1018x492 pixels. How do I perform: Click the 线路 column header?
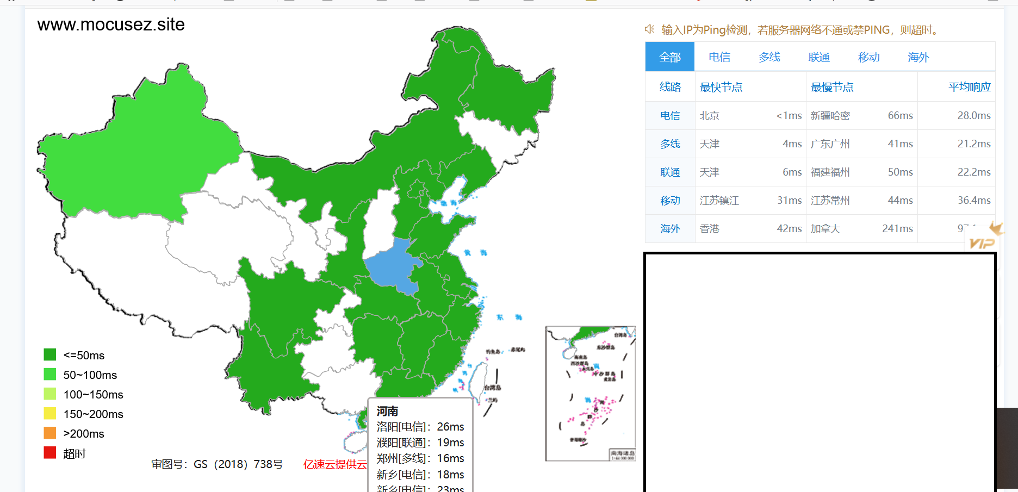(671, 87)
